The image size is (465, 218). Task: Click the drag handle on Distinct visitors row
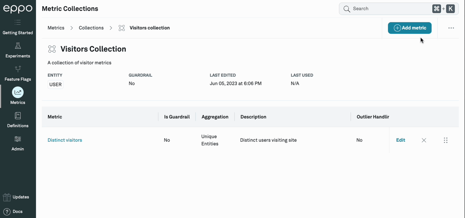tap(446, 140)
